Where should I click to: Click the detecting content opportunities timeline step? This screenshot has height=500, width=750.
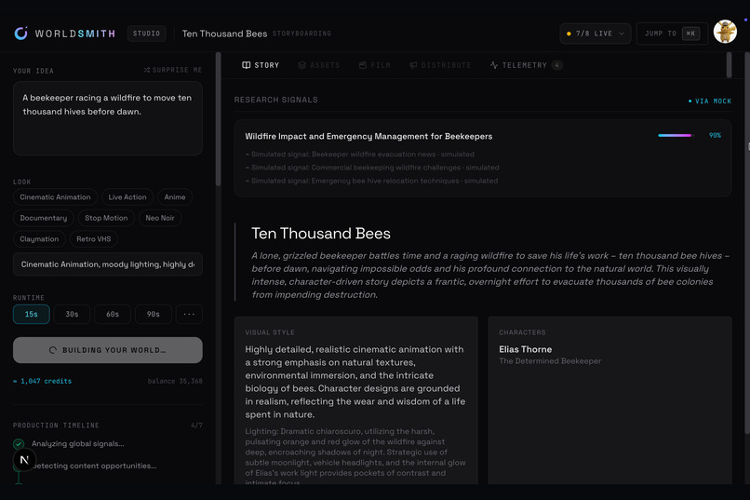click(96, 466)
